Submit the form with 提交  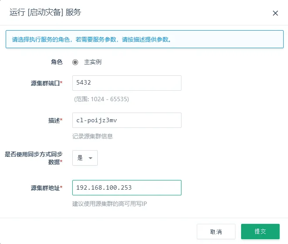point(260,231)
